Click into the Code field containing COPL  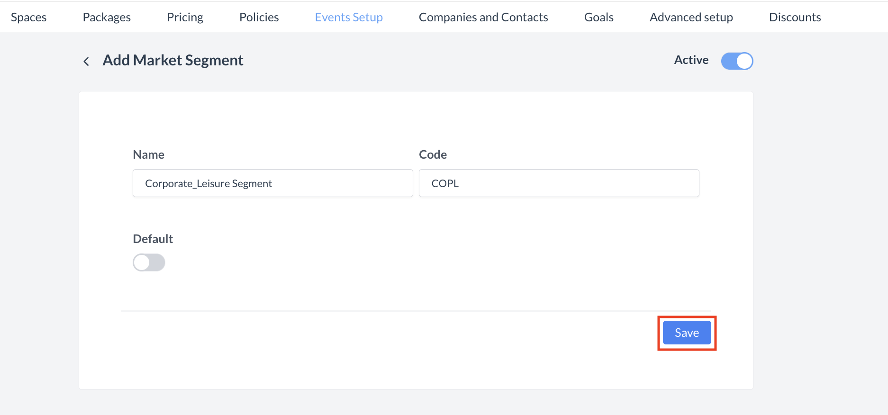click(x=559, y=183)
